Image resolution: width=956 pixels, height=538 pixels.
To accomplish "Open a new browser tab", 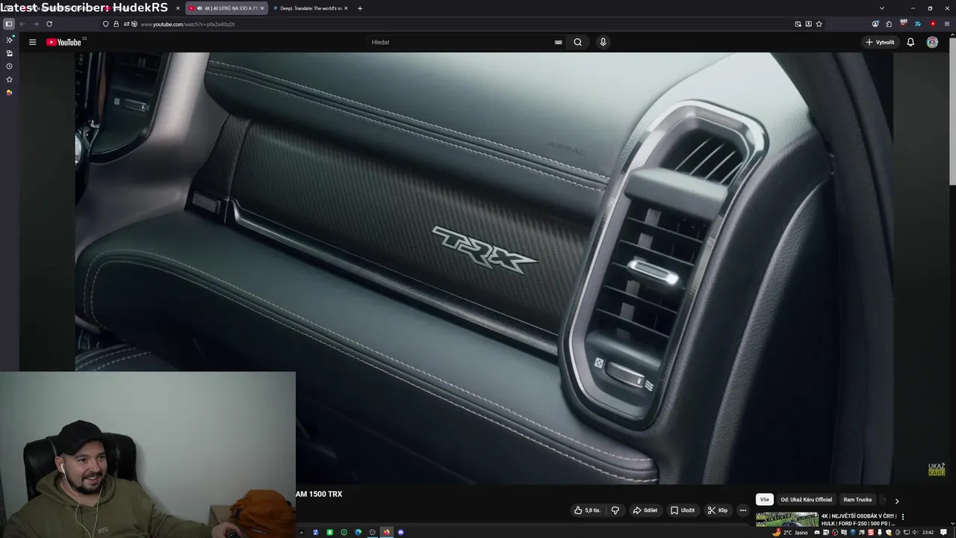I will pyautogui.click(x=360, y=8).
